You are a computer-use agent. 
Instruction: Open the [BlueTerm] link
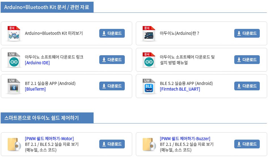[35, 89]
